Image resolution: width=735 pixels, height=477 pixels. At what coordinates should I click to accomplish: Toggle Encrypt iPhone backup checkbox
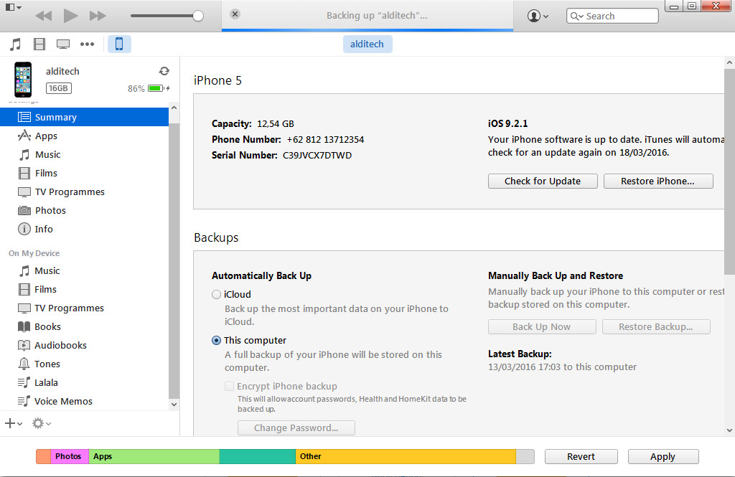tap(229, 387)
